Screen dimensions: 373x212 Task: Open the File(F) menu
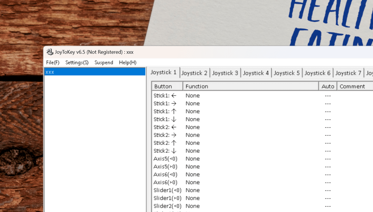coord(53,63)
